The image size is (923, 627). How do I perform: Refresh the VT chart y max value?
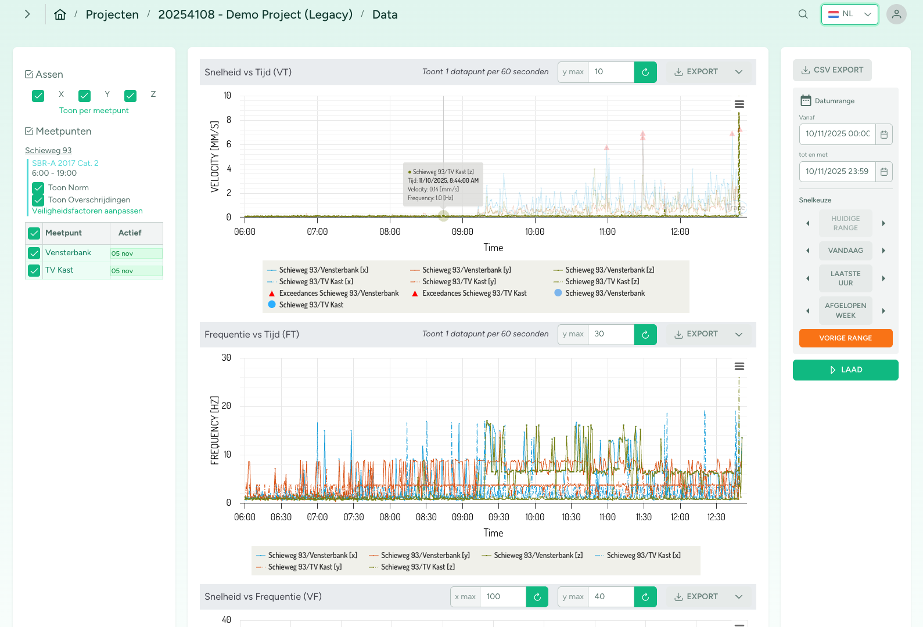(645, 72)
